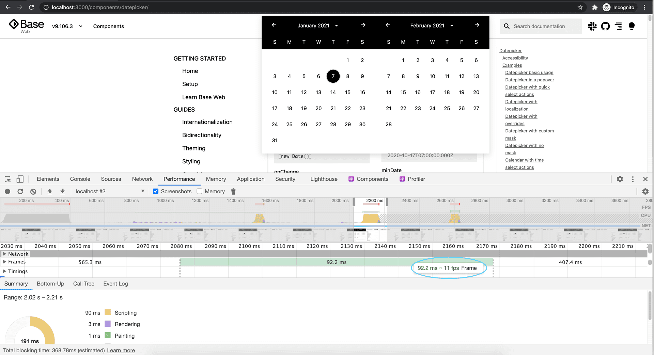Viewport: 654px width, 355px height.
Task: Select January 7 in calendar
Action: tap(333, 76)
